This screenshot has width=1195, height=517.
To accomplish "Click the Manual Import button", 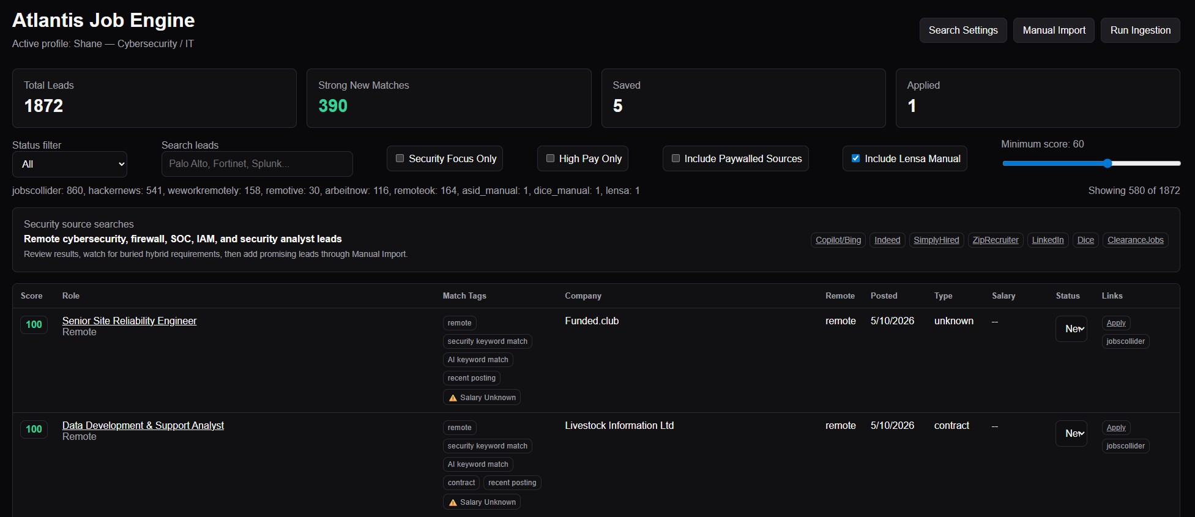I will [x=1054, y=30].
